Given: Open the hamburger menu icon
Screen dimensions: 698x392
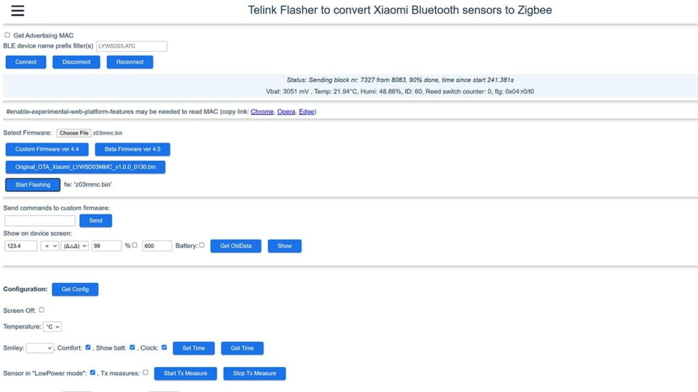Looking at the screenshot, I should pos(18,11).
